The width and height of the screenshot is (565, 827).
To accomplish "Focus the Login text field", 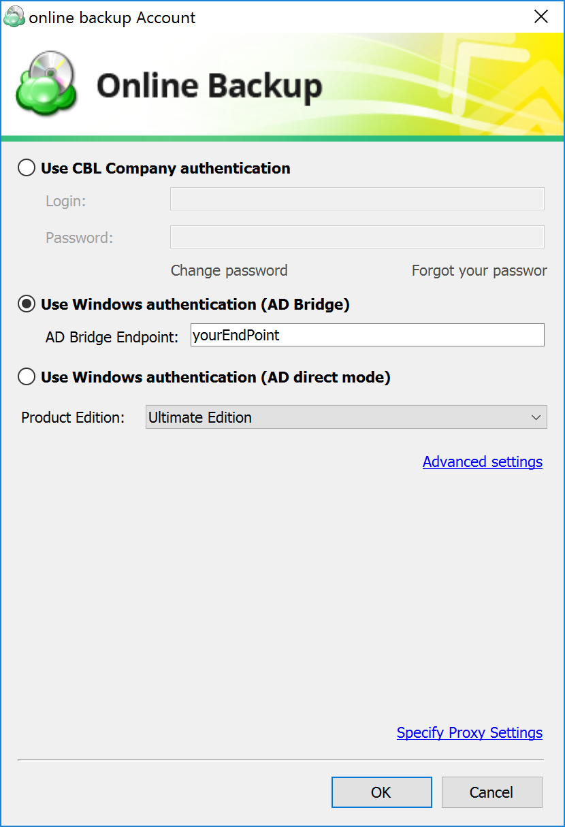I will (357, 199).
